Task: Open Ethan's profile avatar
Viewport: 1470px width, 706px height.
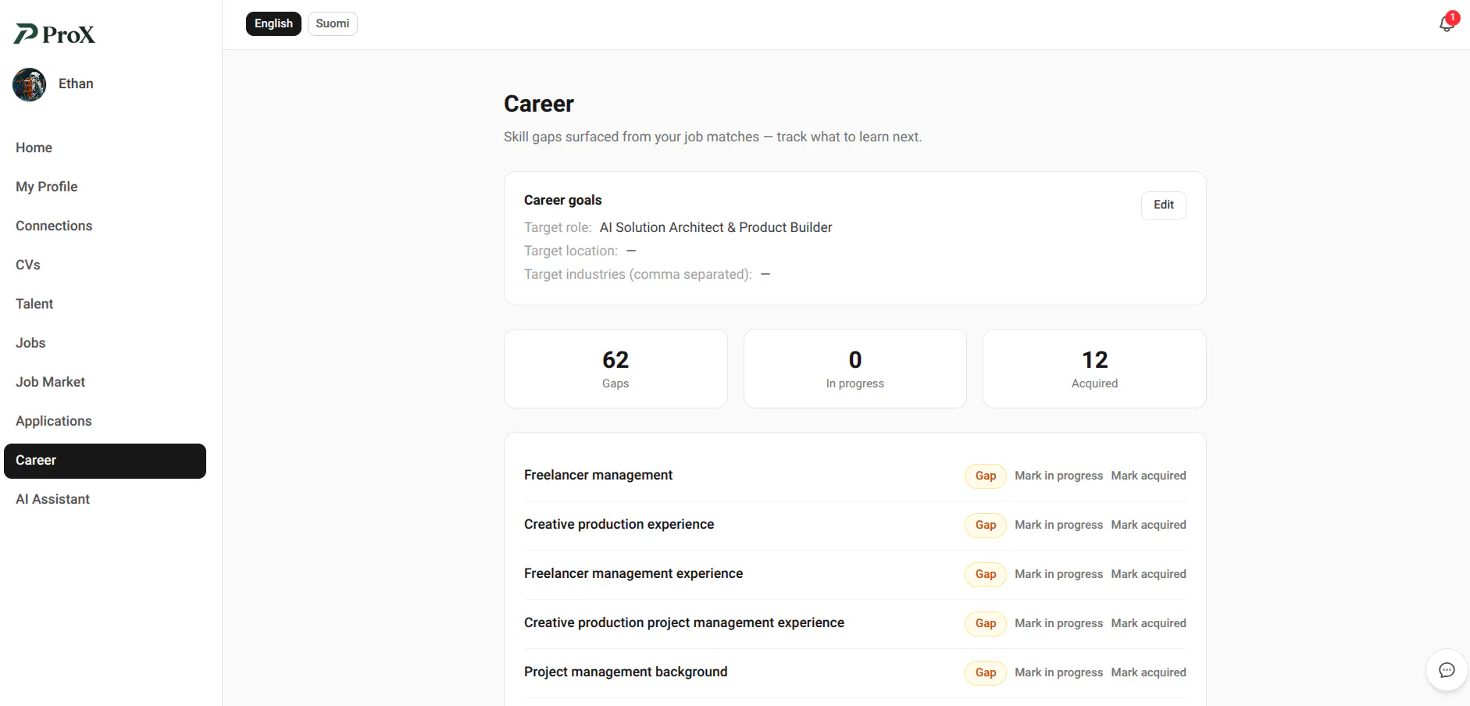Action: 30,84
